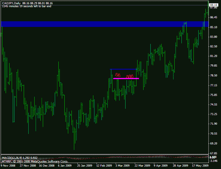
Task: Click the 86.45 price axis label
Action: 214,17
